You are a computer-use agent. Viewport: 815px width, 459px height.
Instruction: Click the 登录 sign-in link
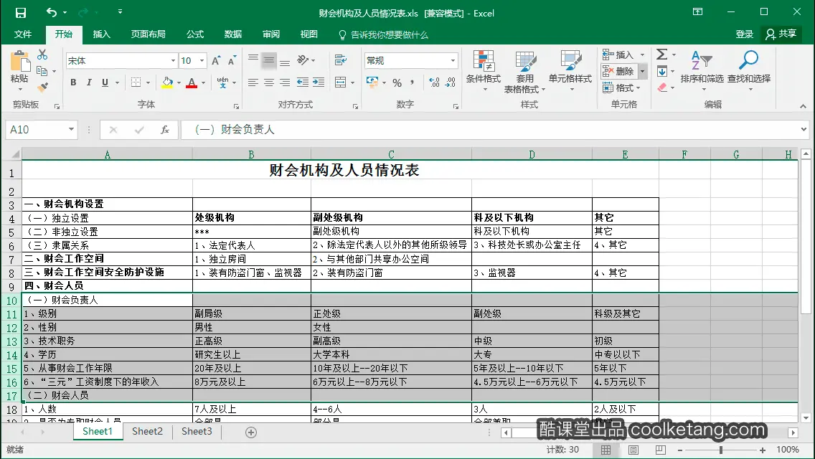(744, 34)
